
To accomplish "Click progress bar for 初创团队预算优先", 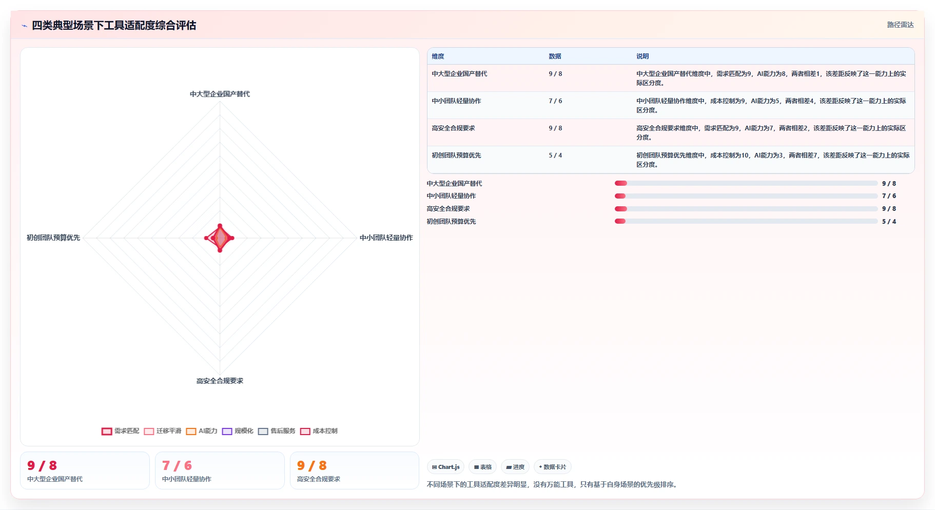I will [x=746, y=222].
